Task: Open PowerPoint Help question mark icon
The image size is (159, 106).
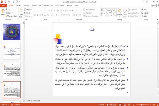Action: 144,2
